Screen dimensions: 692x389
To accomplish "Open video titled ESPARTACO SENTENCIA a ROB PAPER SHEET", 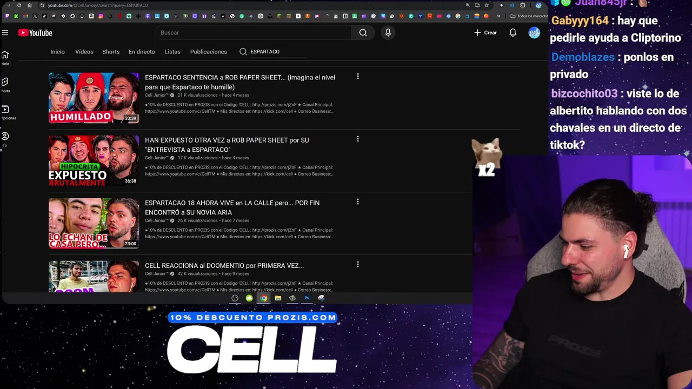I will tap(240, 82).
